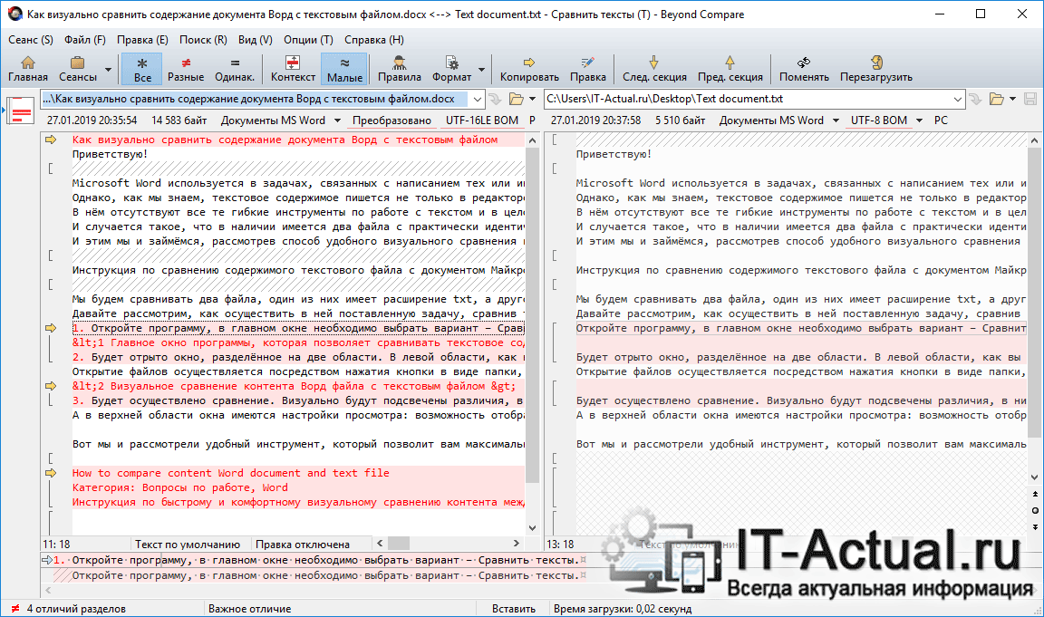Go to Home via Главная icon
The image size is (1044, 617).
pyautogui.click(x=28, y=69)
